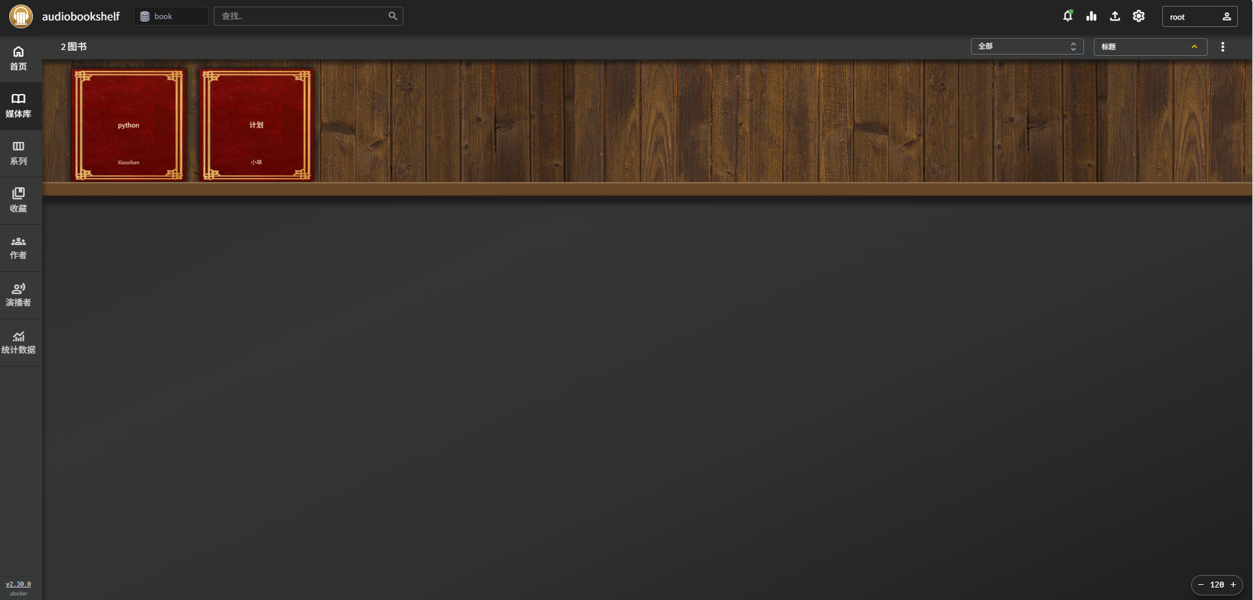
Task: Click the audiobookshelf logo icon
Action: tap(21, 16)
